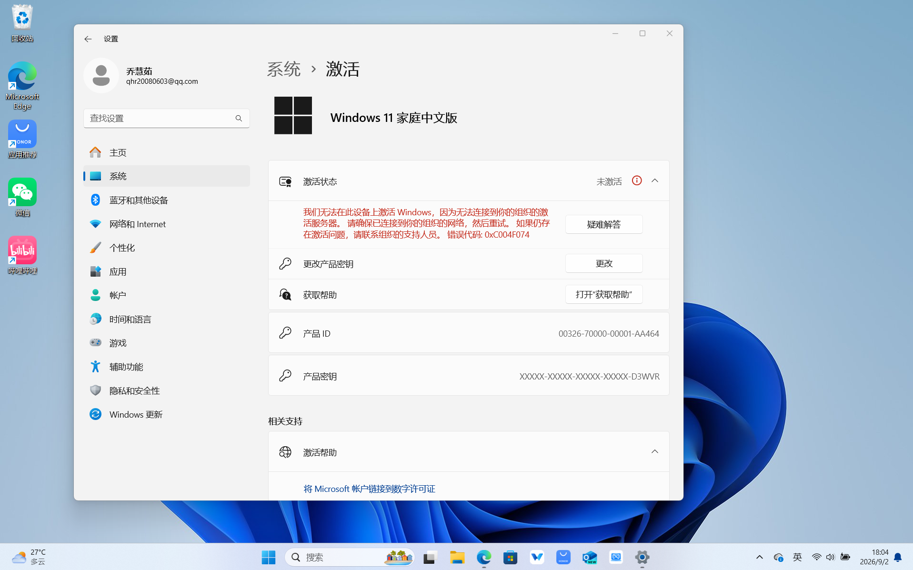Open the notification bell in system tray
Screen dimensions: 913x570
click(898, 557)
